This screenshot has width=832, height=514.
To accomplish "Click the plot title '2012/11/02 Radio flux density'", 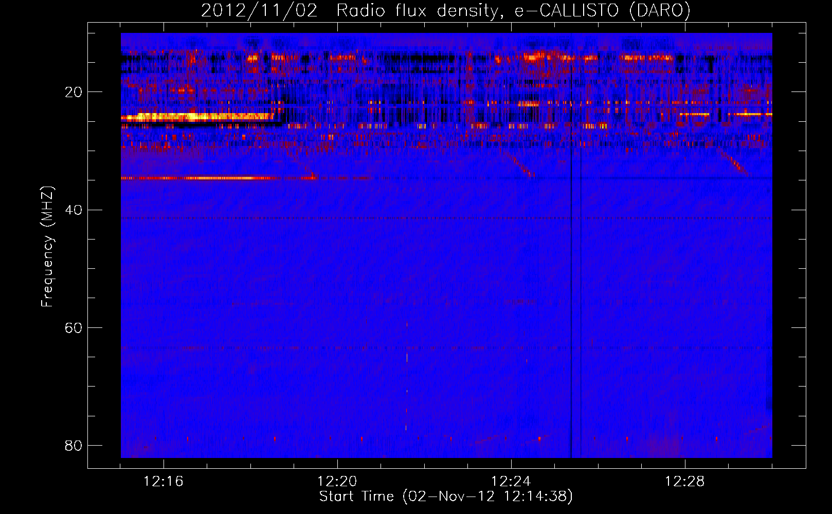I will click(x=445, y=11).
